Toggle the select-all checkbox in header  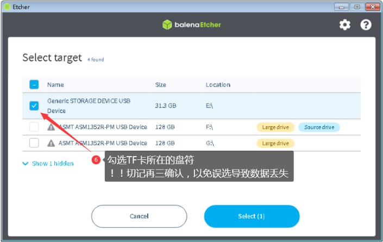click(34, 85)
